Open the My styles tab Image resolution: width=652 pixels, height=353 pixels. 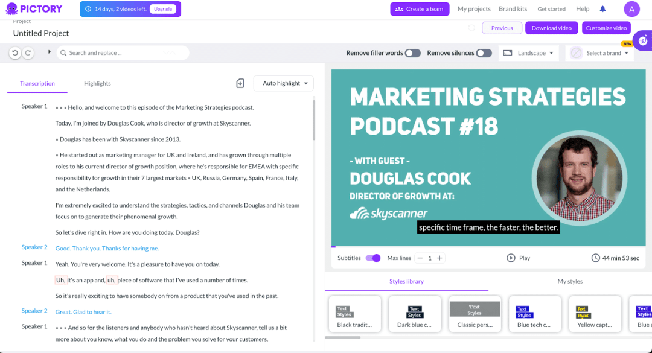coord(570,281)
